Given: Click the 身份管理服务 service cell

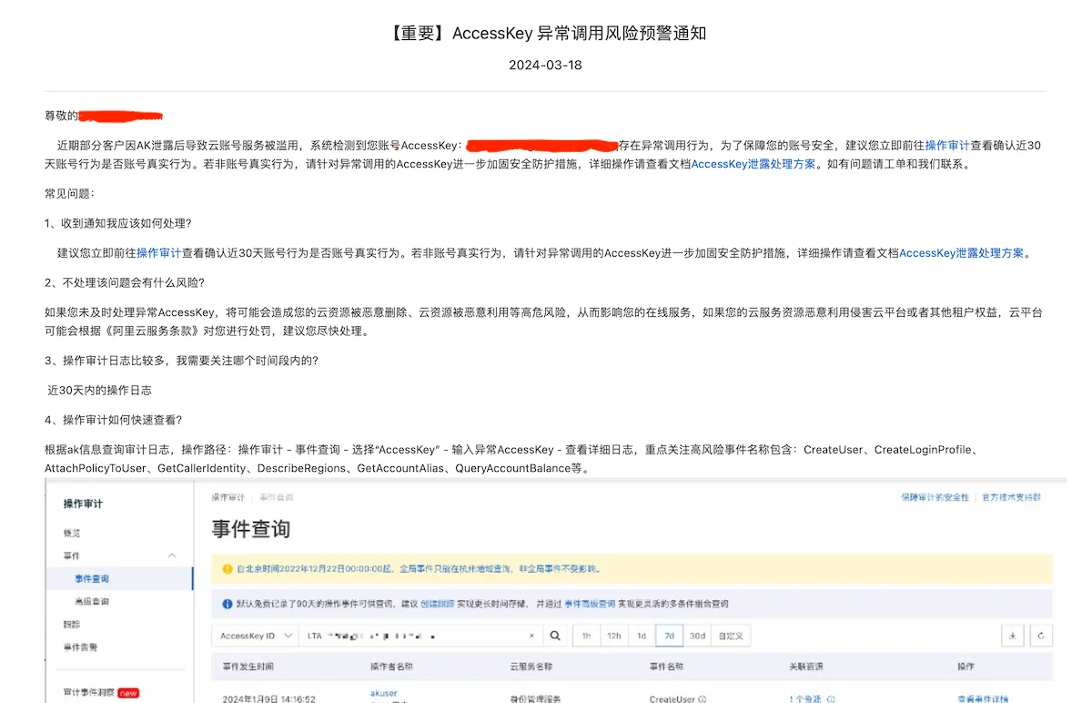Looking at the screenshot, I should (x=536, y=699).
